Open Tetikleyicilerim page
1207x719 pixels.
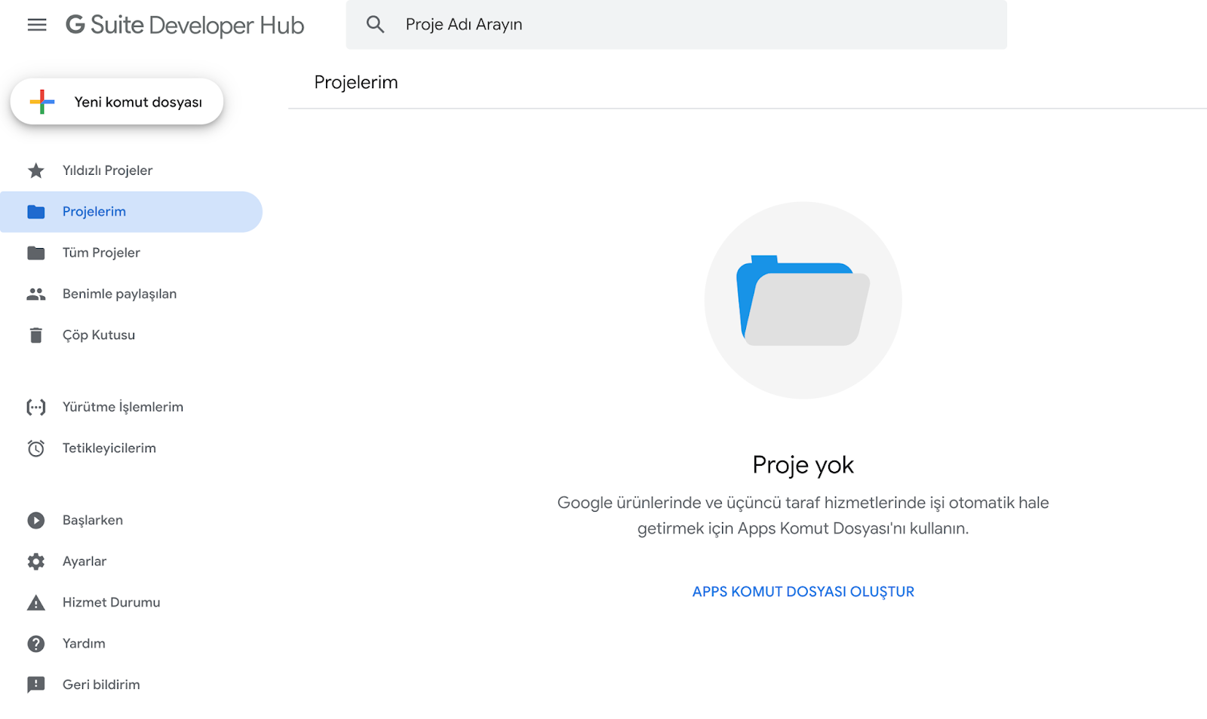[x=131, y=448]
